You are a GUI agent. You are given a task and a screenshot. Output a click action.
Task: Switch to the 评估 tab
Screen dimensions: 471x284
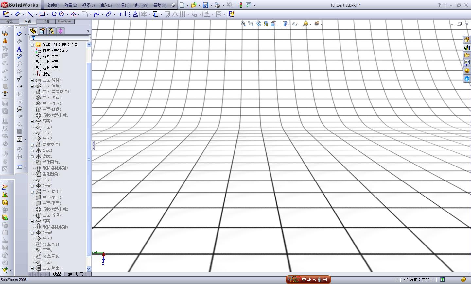[46, 21]
